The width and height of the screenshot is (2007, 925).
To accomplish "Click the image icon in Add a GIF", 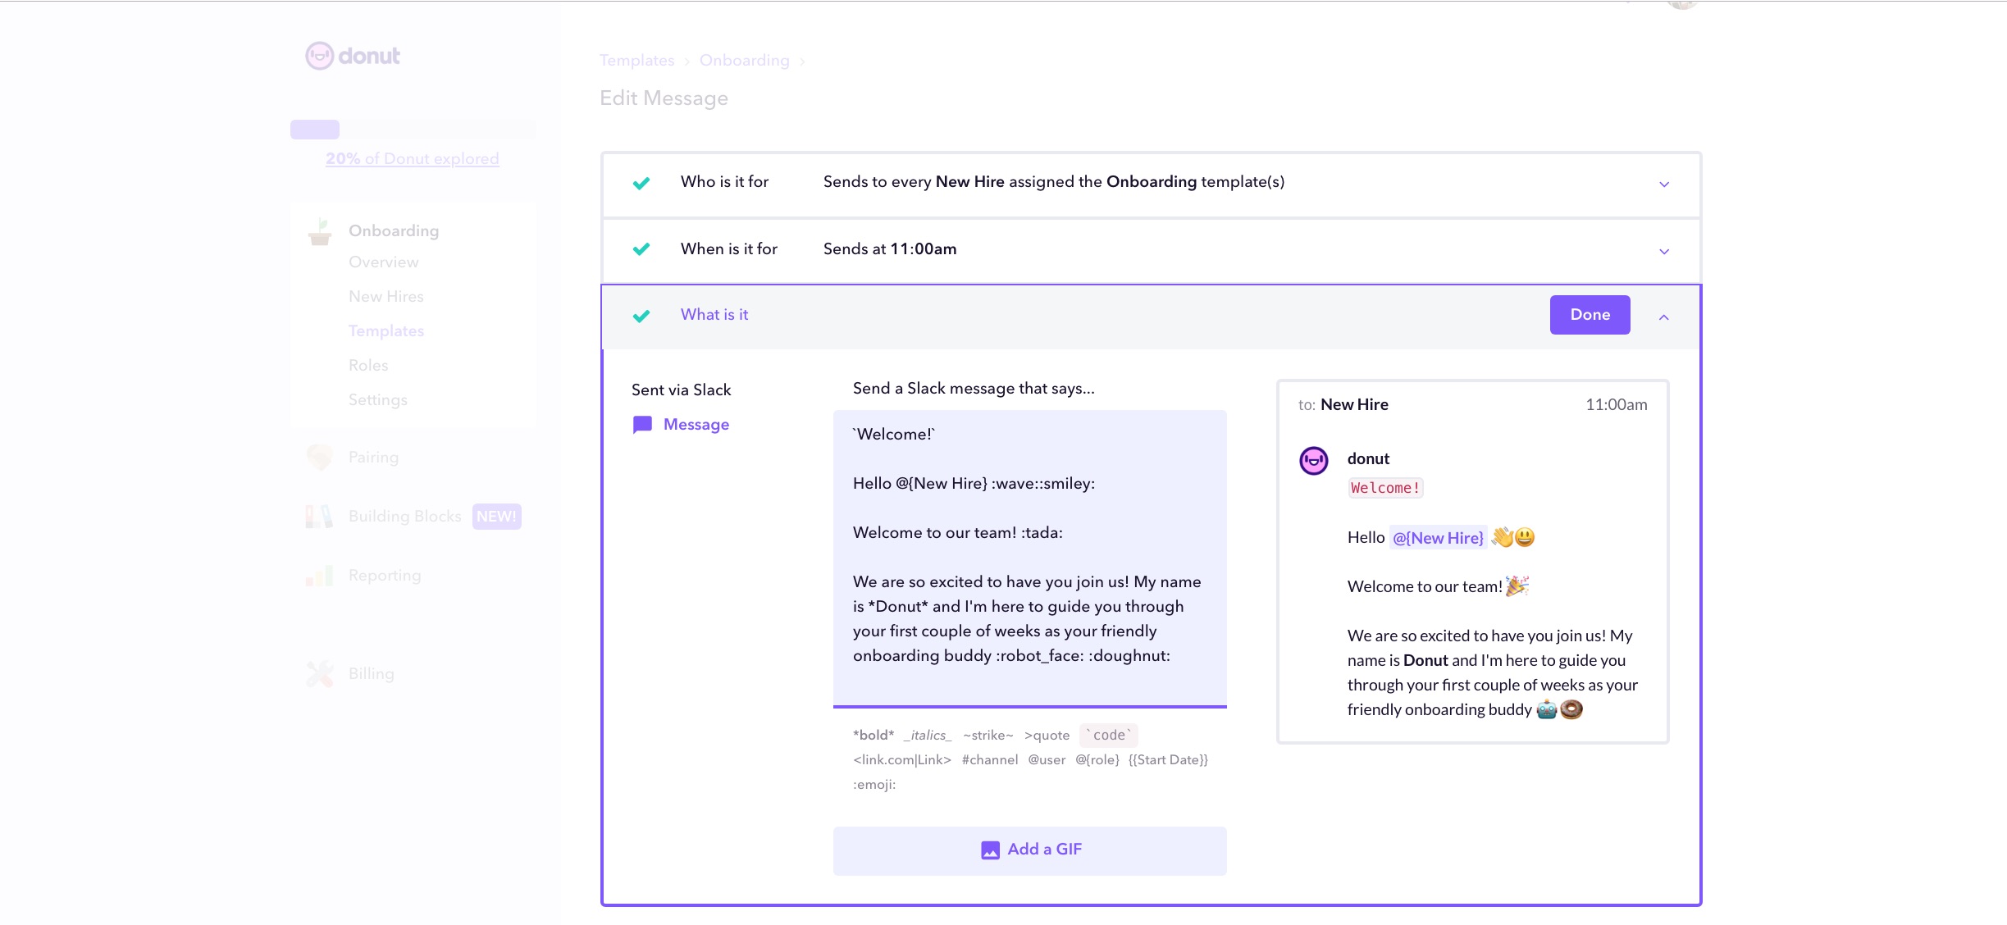I will pyautogui.click(x=990, y=850).
